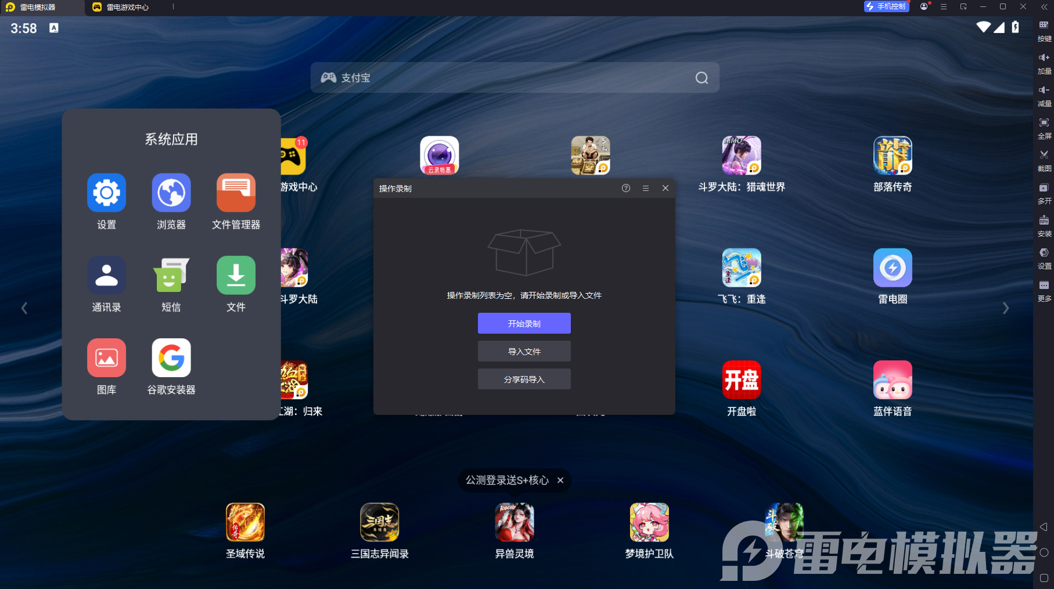Launch the 开盘啦 app

[x=742, y=380]
